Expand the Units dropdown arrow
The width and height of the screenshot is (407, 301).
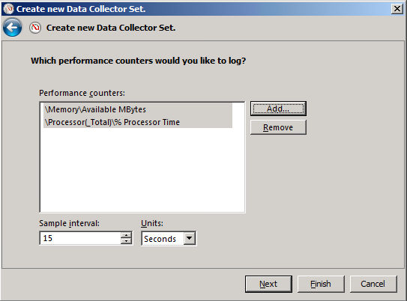190,238
